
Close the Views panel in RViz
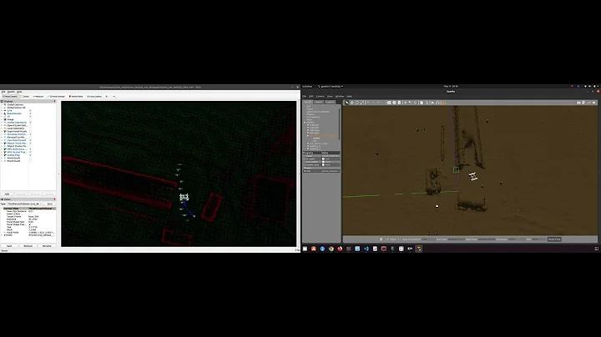click(x=54, y=199)
